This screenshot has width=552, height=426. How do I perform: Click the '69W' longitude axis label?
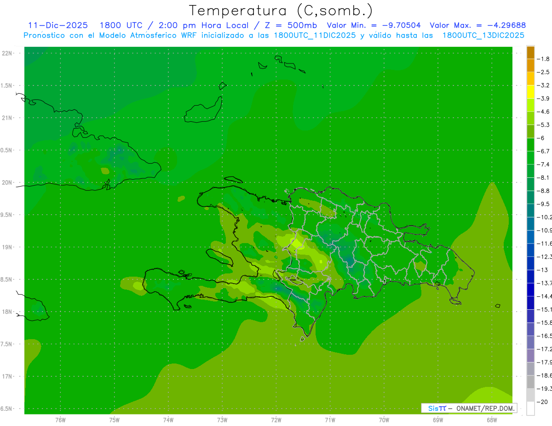[x=438, y=420]
